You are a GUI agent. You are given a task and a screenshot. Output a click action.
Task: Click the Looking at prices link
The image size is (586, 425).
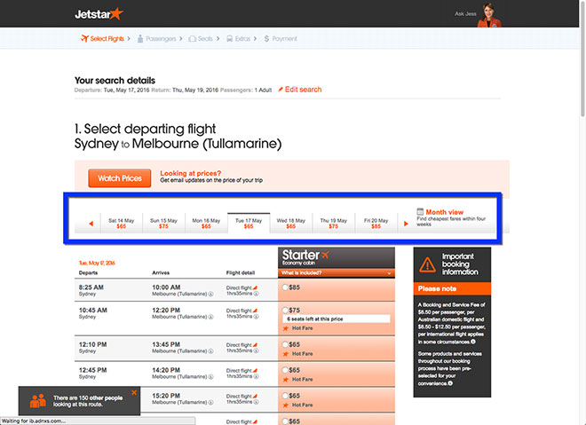tap(191, 173)
